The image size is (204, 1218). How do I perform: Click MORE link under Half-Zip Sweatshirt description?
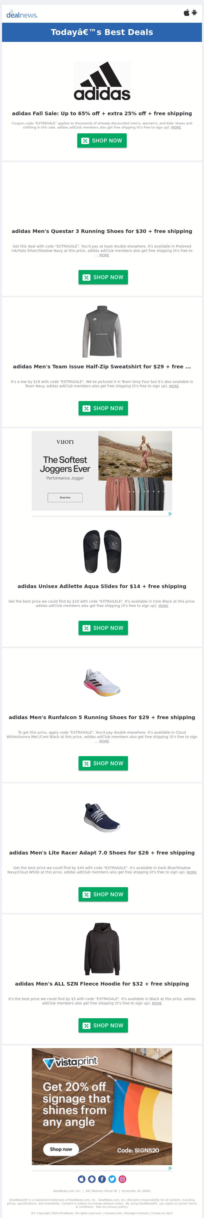coord(174,386)
